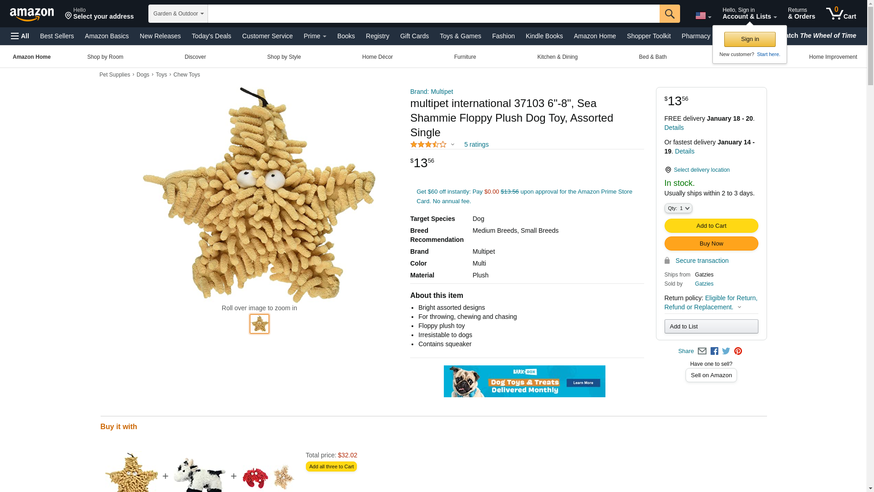
Task: Click into the search text field
Action: [x=433, y=14]
